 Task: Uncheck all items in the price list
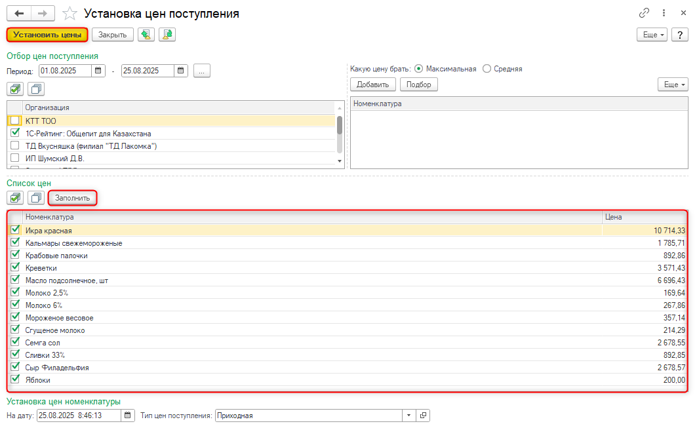pyautogui.click(x=36, y=197)
